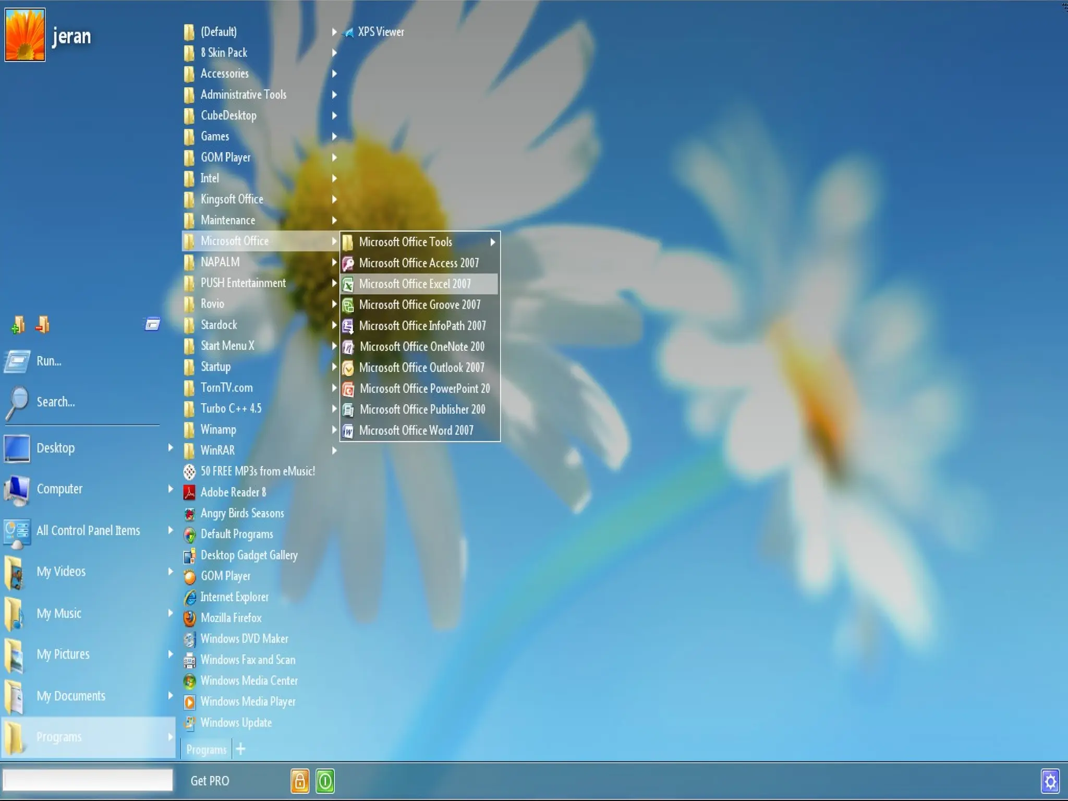Image resolution: width=1068 pixels, height=801 pixels.
Task: Open Internet Explorer icon
Action: [190, 597]
